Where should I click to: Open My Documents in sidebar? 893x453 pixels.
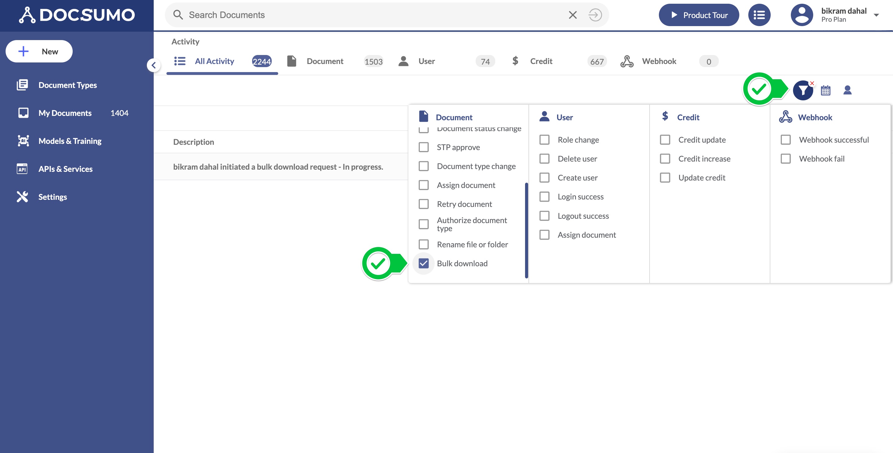(65, 113)
